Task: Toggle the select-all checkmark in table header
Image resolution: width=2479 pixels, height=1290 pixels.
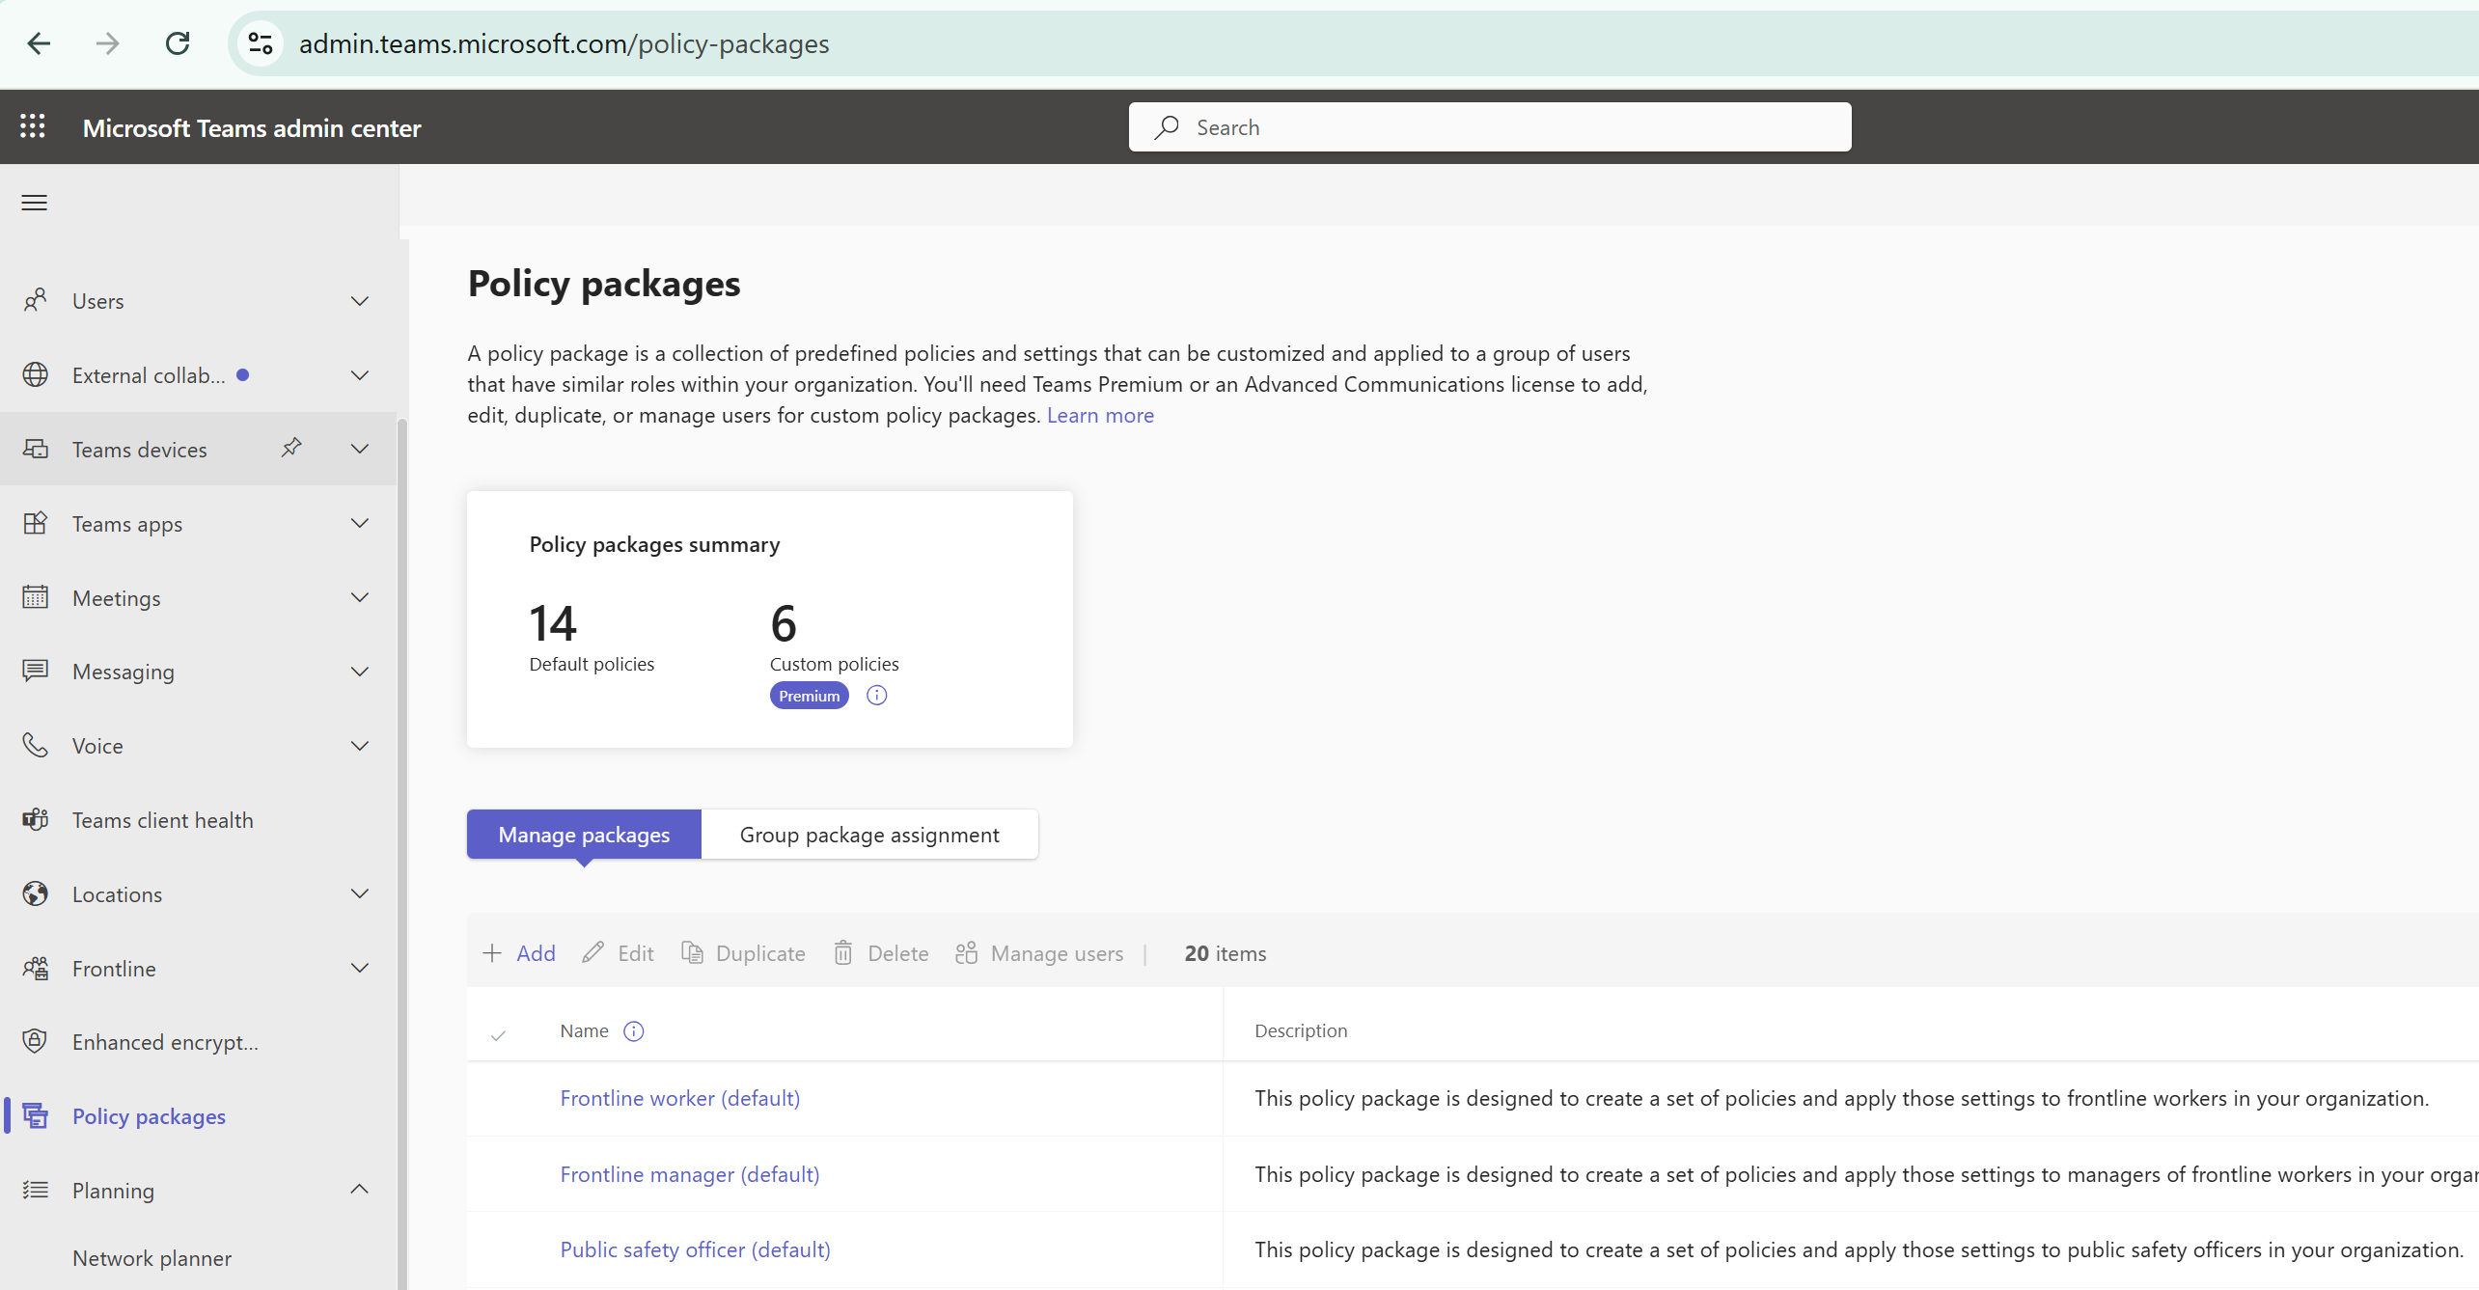Action: (498, 1035)
